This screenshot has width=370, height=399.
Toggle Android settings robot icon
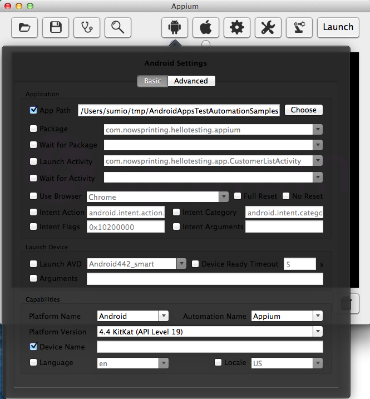175,27
